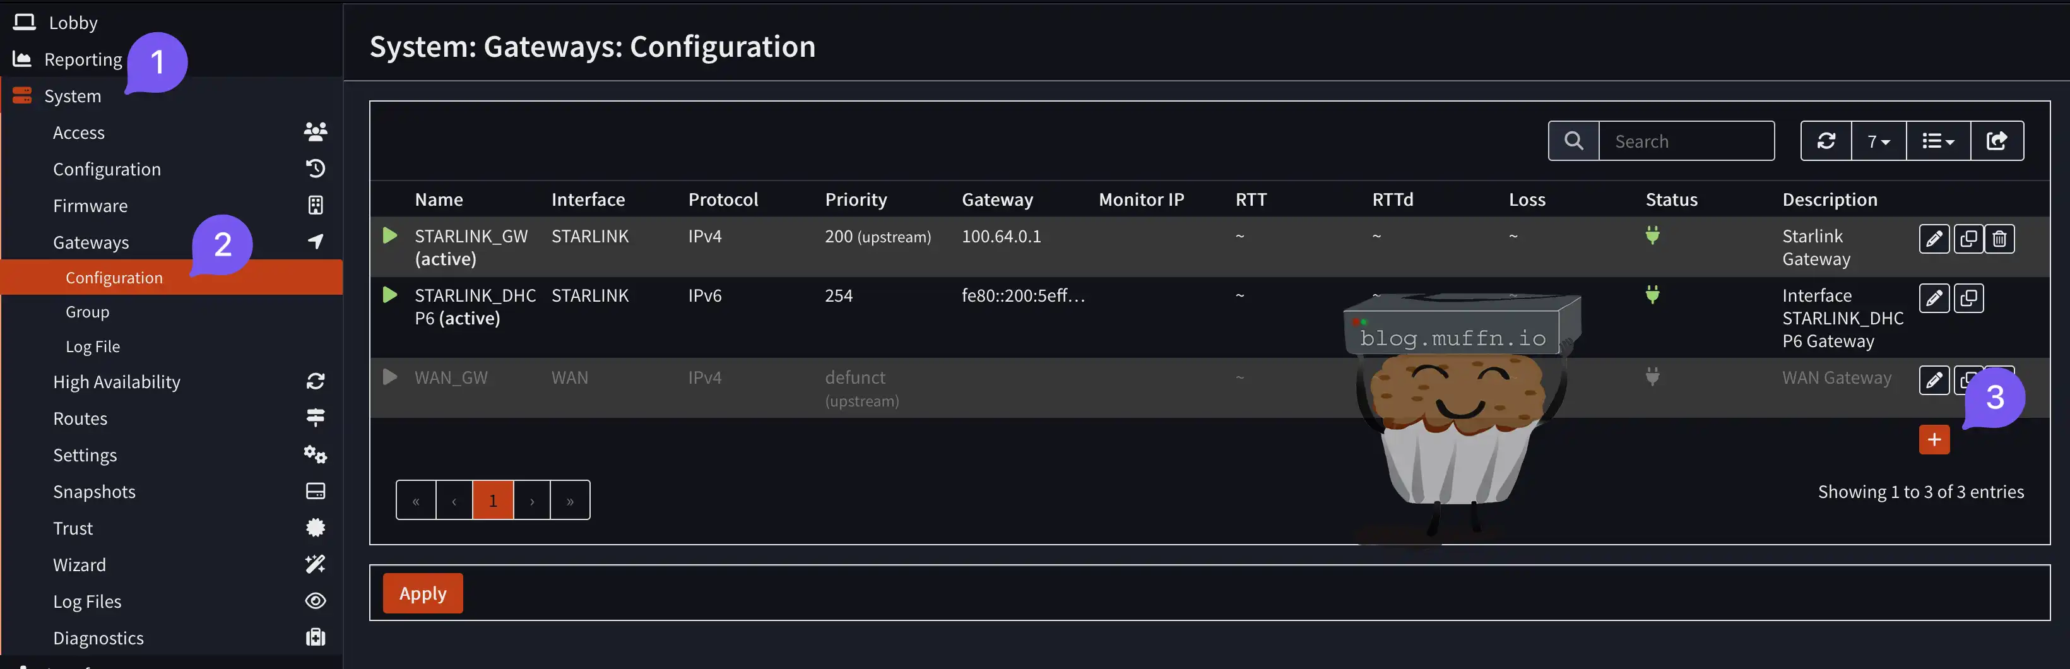Delete the STARLINK_GW gateway via trash icon
Screen dimensions: 2070x669
[1999, 239]
